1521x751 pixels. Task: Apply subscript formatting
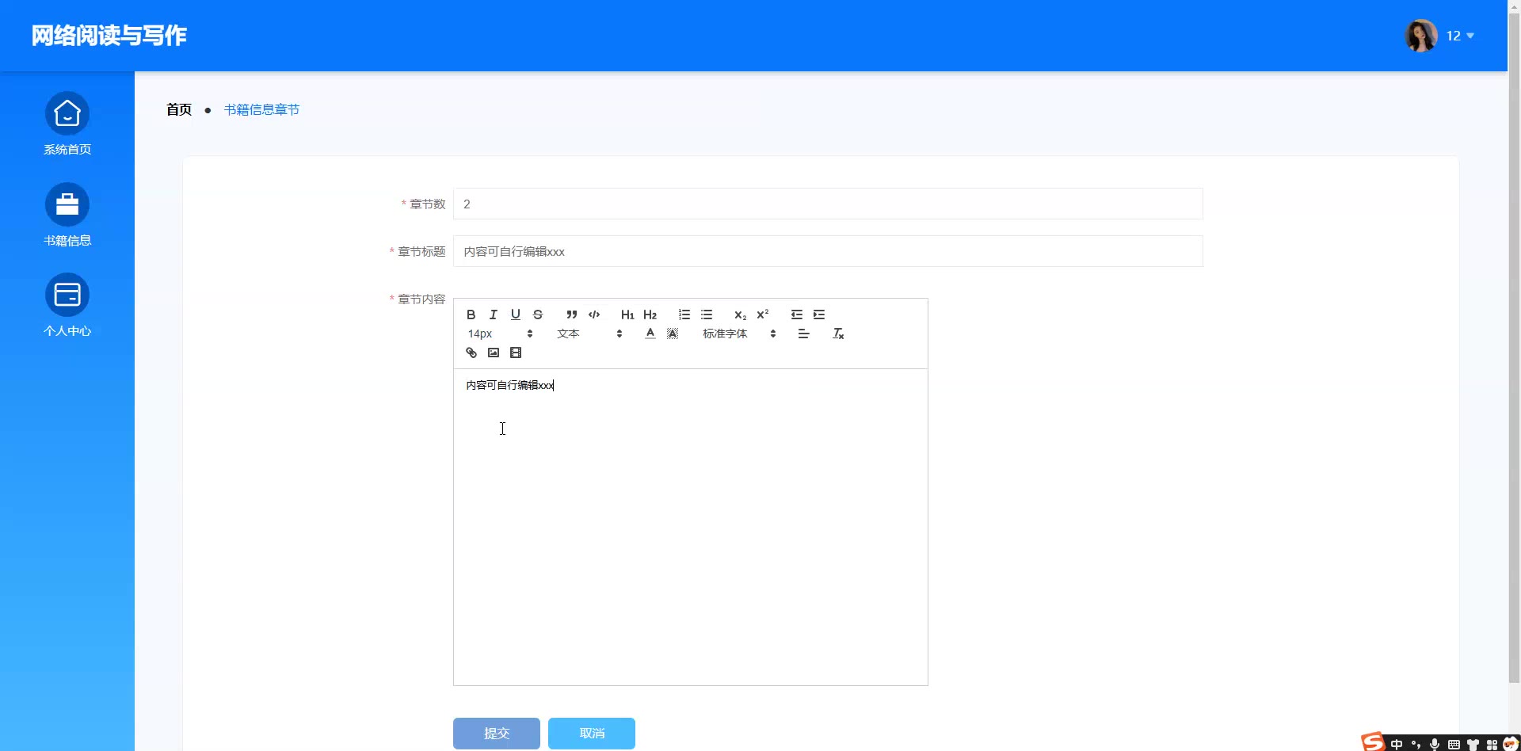pyautogui.click(x=740, y=315)
